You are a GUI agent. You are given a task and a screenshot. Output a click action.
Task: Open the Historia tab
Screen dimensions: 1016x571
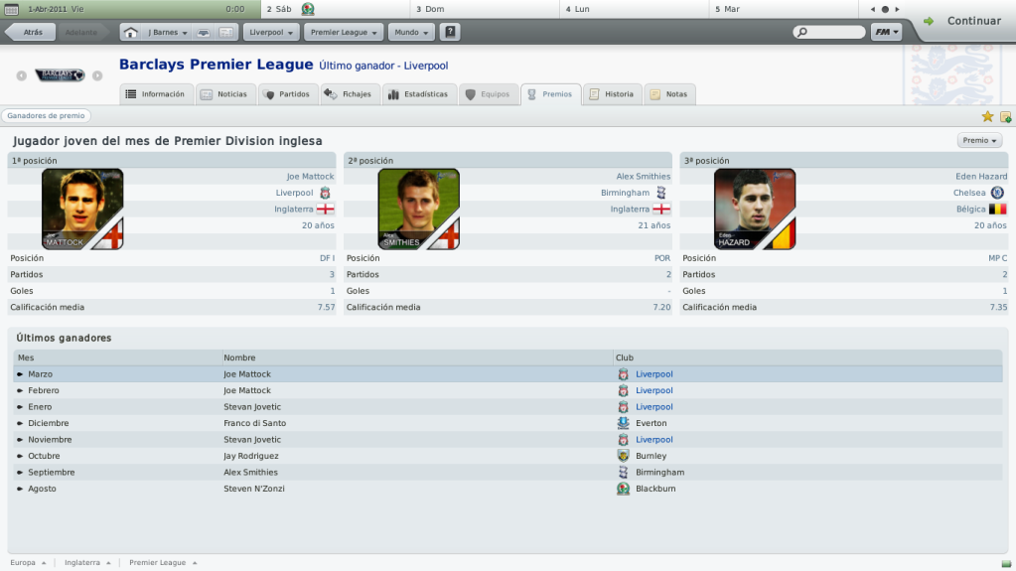click(x=613, y=94)
